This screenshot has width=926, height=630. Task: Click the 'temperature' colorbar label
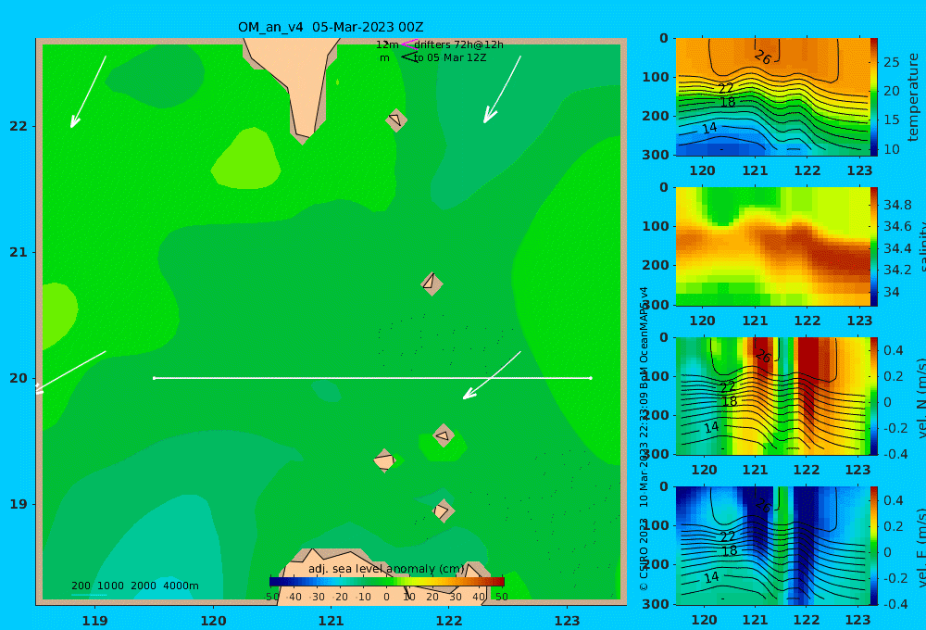click(914, 97)
